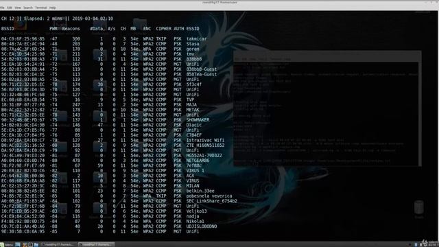Click the timestamp '2019-03-04 02:10'
Screen dimensions: 439x247
click(x=93, y=19)
